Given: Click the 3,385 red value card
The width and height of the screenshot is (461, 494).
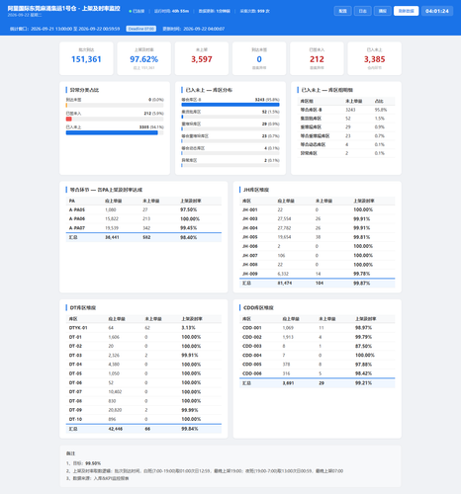Looking at the screenshot, I should [x=375, y=58].
